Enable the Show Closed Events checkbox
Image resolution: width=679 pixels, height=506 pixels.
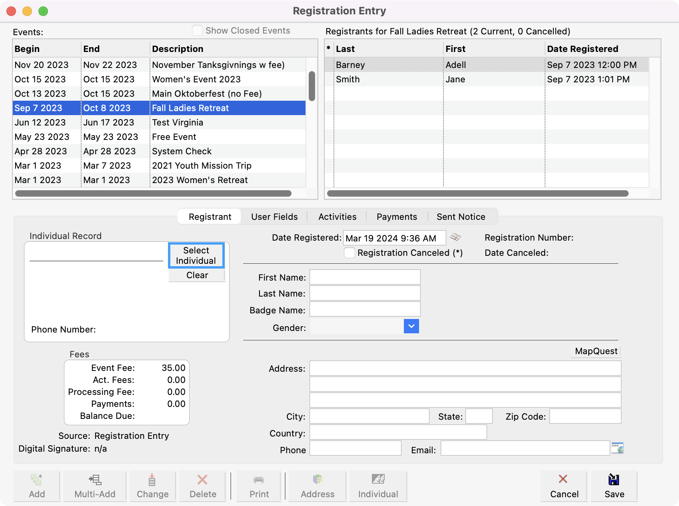(198, 30)
